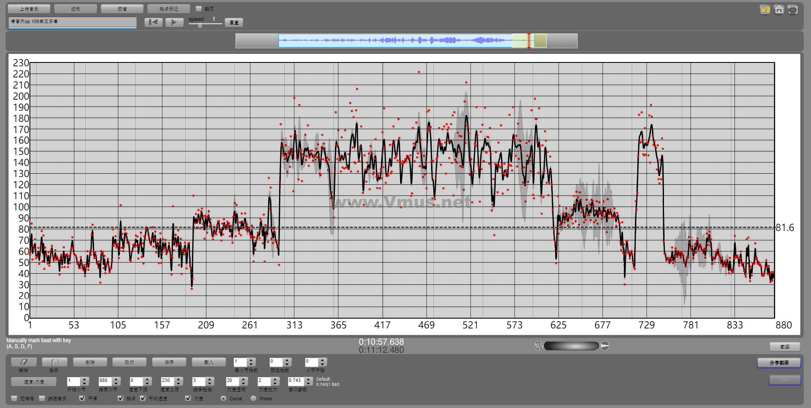This screenshot has height=408, width=811.
Task: Select the move (移动) tool icon
Action: (x=54, y=362)
